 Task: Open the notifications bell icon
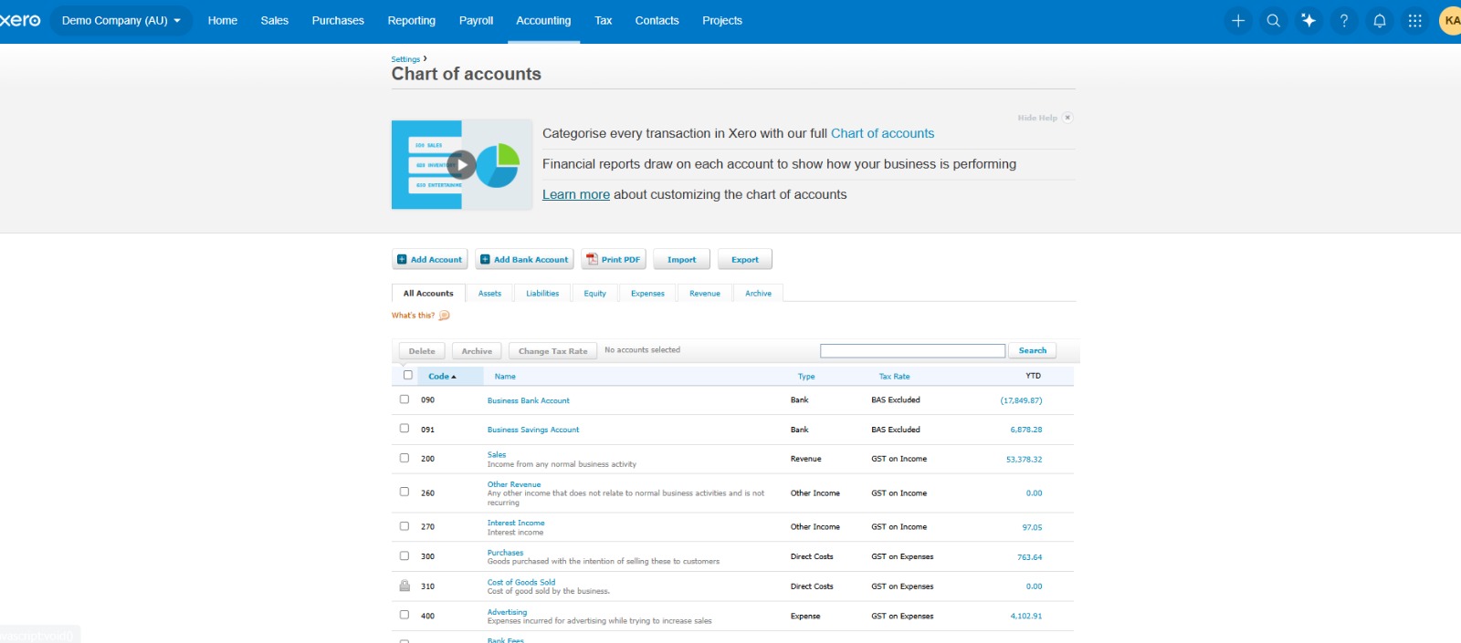click(x=1380, y=20)
